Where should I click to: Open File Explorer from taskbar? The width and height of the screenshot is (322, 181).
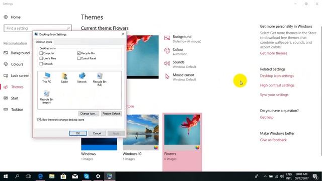52,176
